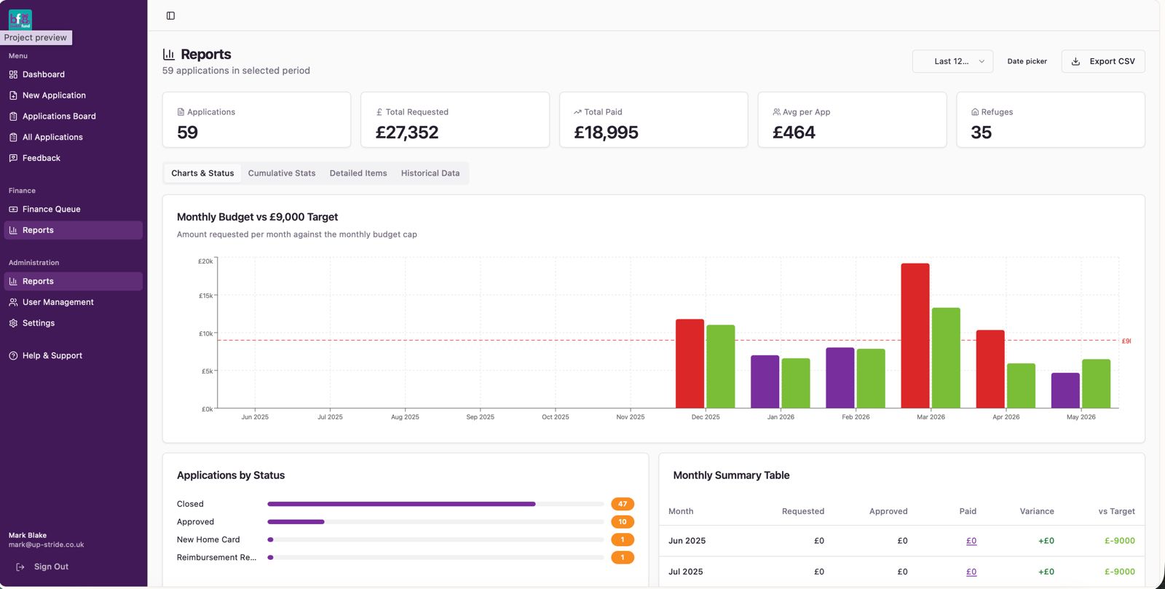Open Jul 2025 Paid £0 link

coord(971,572)
